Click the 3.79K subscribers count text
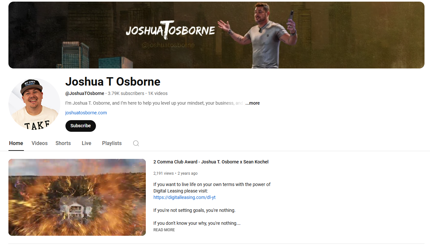The height and width of the screenshot is (249, 430). coord(126,93)
